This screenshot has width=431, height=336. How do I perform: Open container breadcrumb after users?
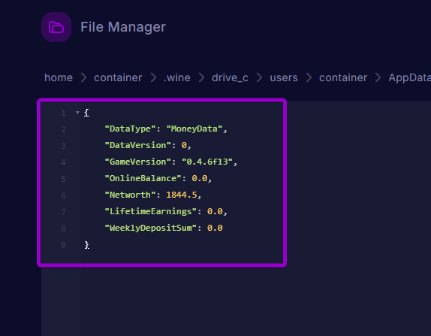[343, 77]
